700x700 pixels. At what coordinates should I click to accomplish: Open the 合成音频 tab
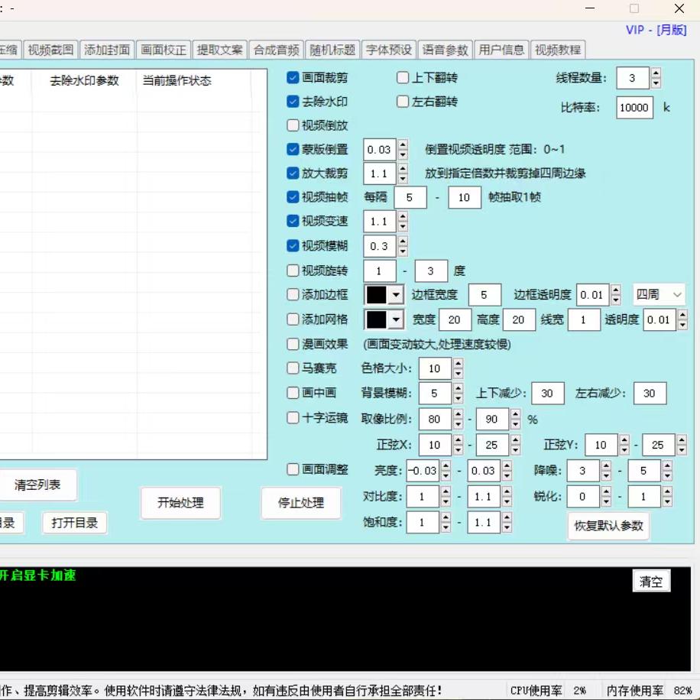tap(277, 50)
